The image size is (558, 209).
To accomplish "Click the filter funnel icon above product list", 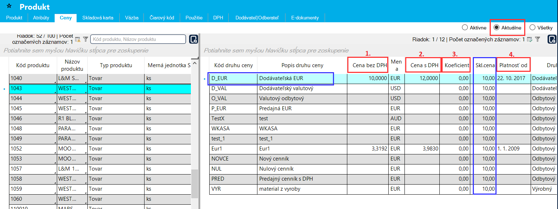I will coord(85,39).
